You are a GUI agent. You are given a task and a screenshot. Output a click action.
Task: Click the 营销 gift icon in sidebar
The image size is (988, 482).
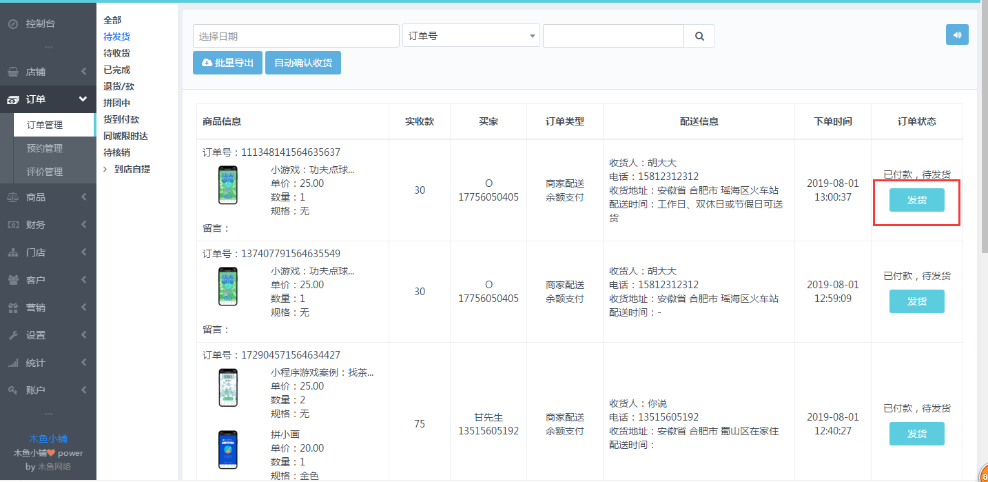coord(13,308)
